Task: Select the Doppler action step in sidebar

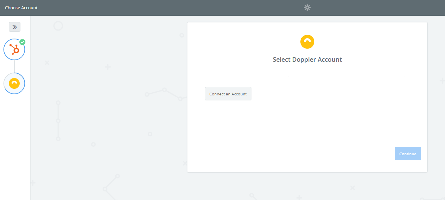Action: point(14,83)
